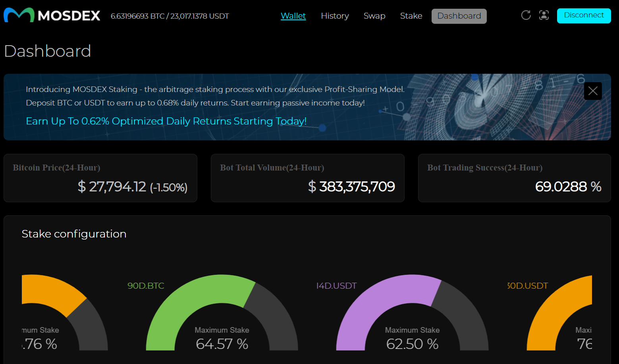619x364 pixels.
Task: Select the 90D.BTC green stake gauge
Action: (222, 312)
